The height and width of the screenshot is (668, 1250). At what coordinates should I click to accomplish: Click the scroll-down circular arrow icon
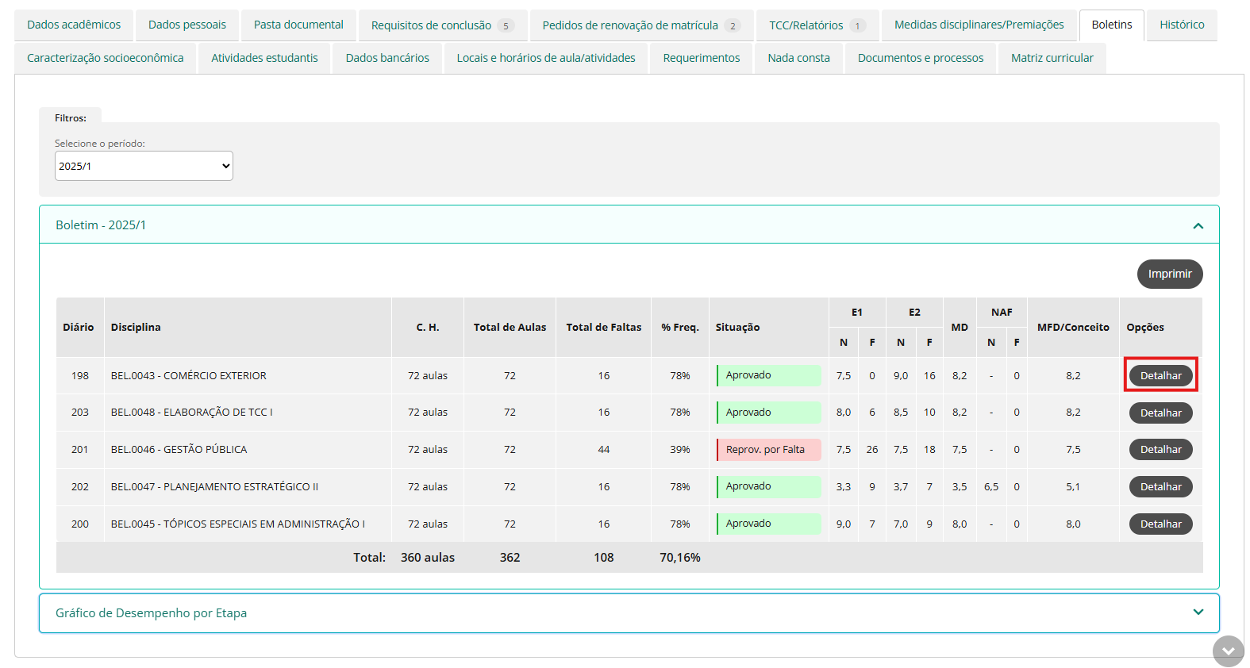1228,651
